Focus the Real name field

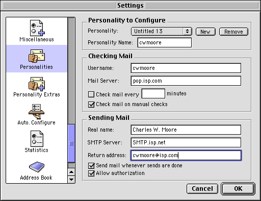186,130
